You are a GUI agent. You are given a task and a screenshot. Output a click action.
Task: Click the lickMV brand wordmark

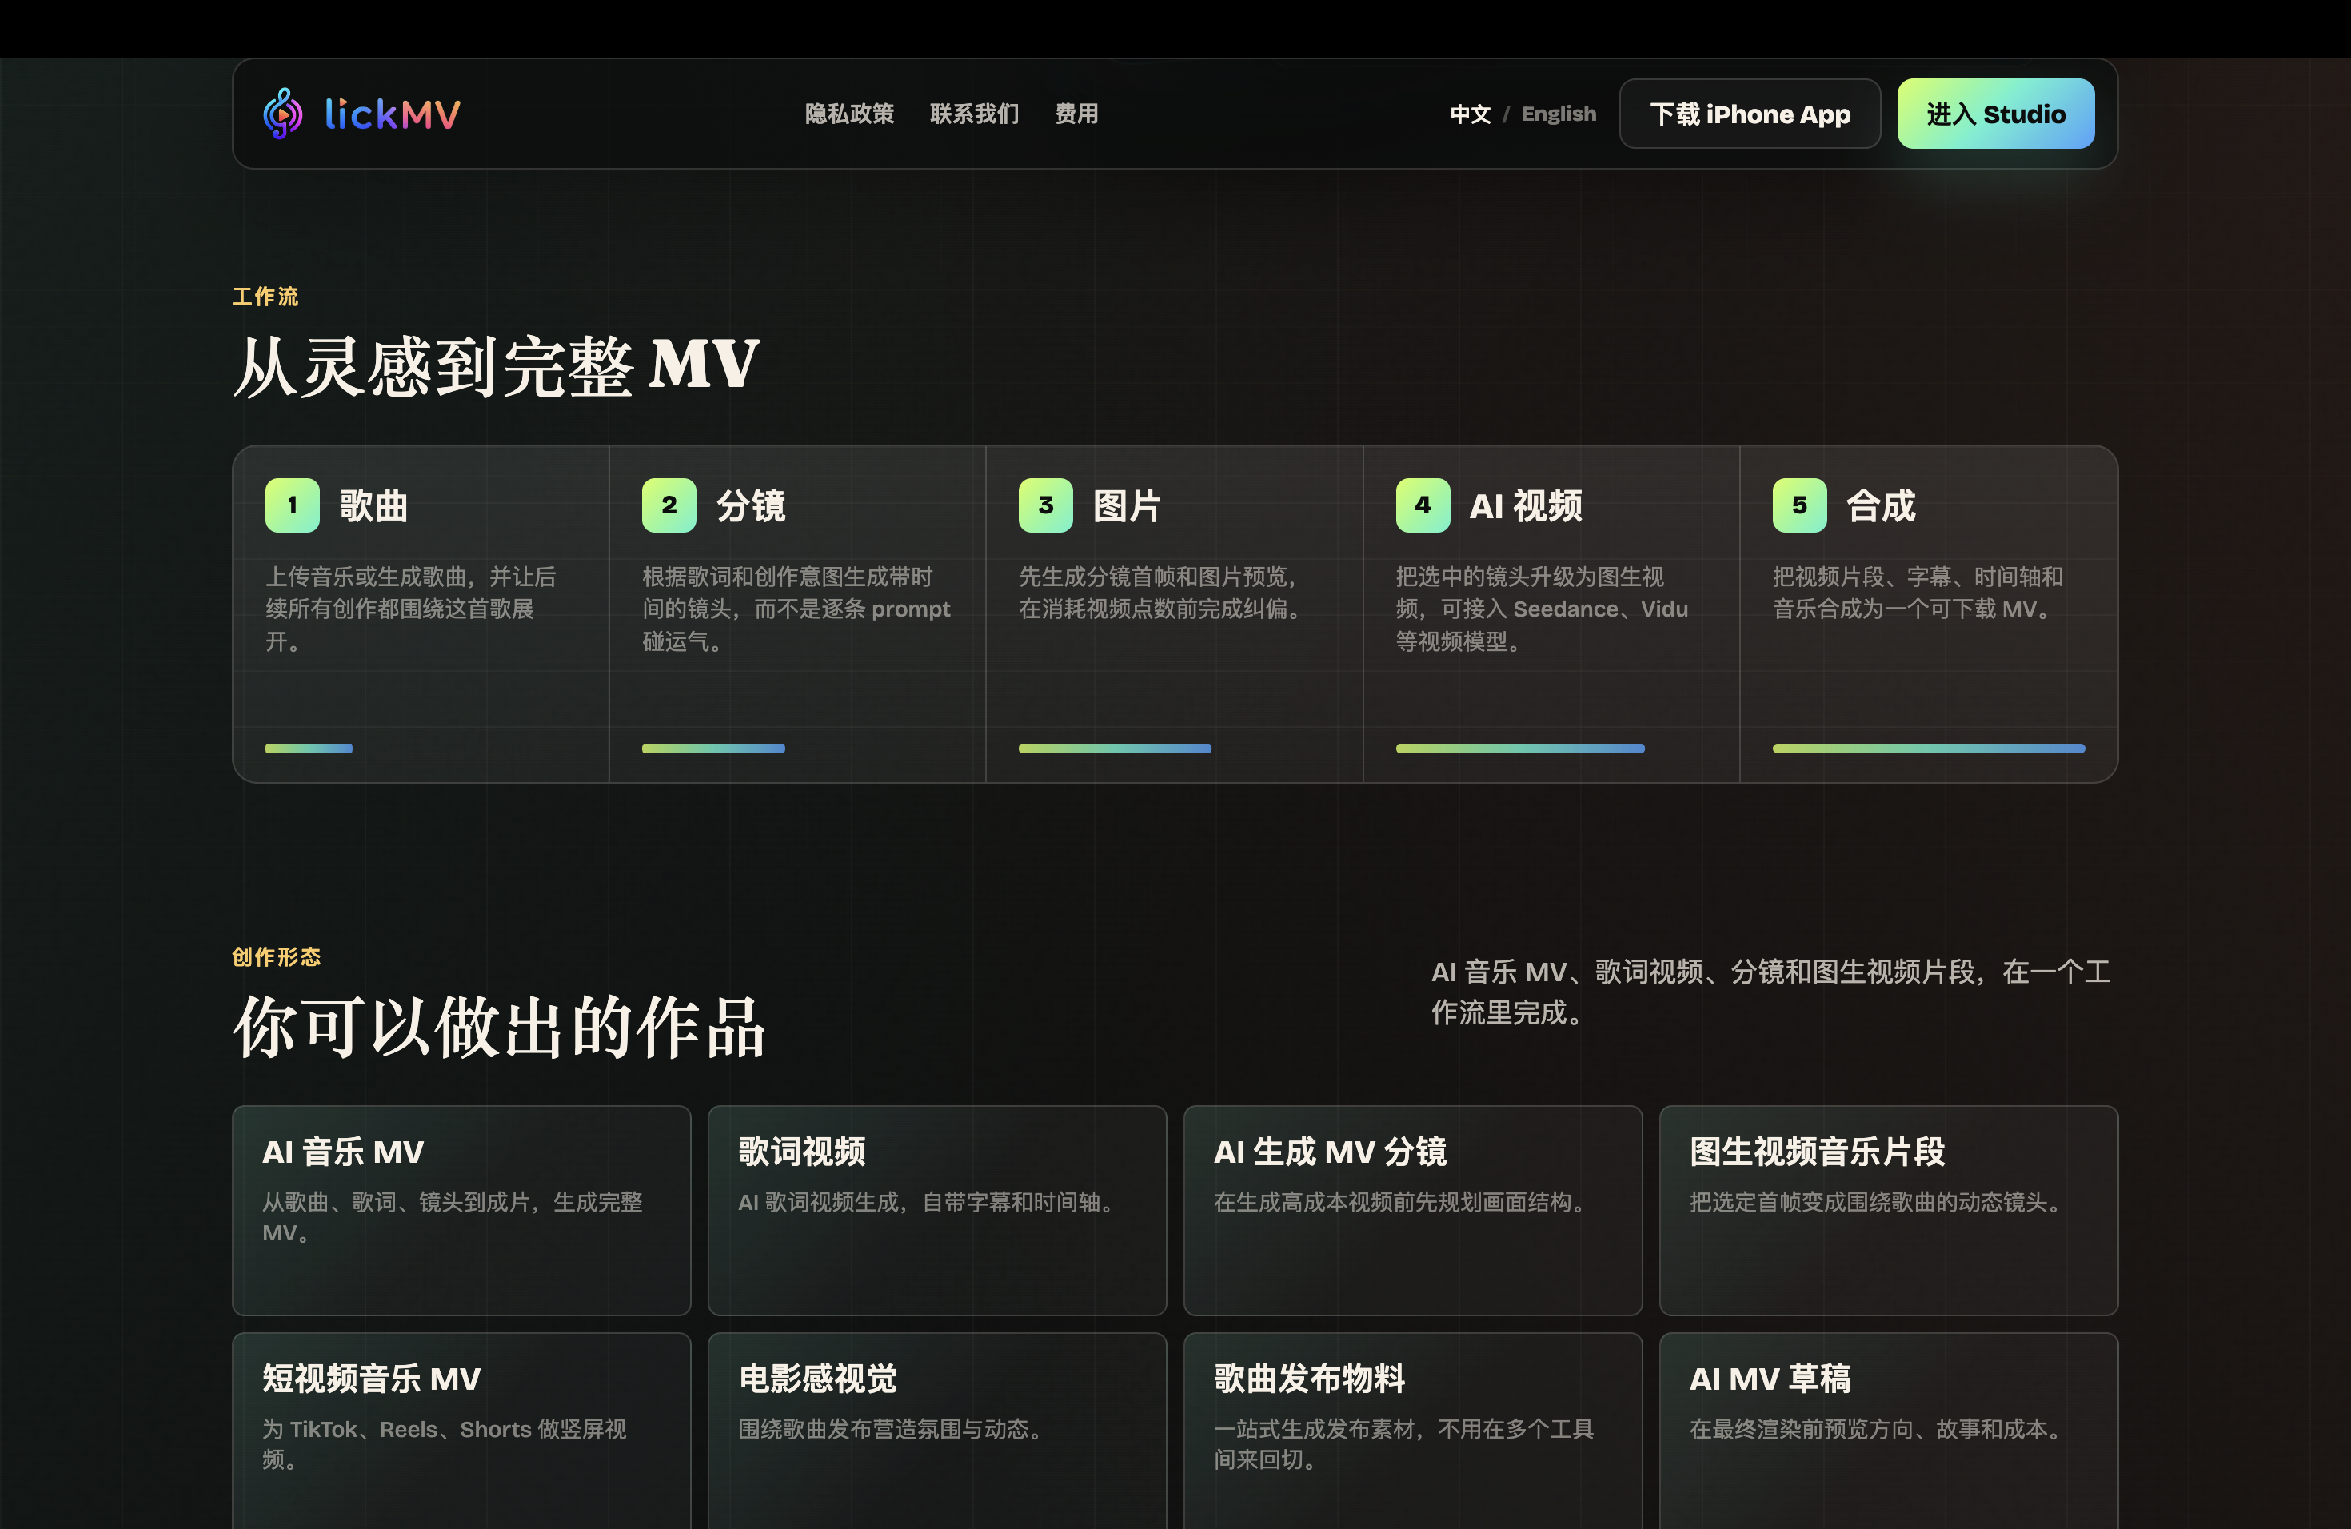392,114
